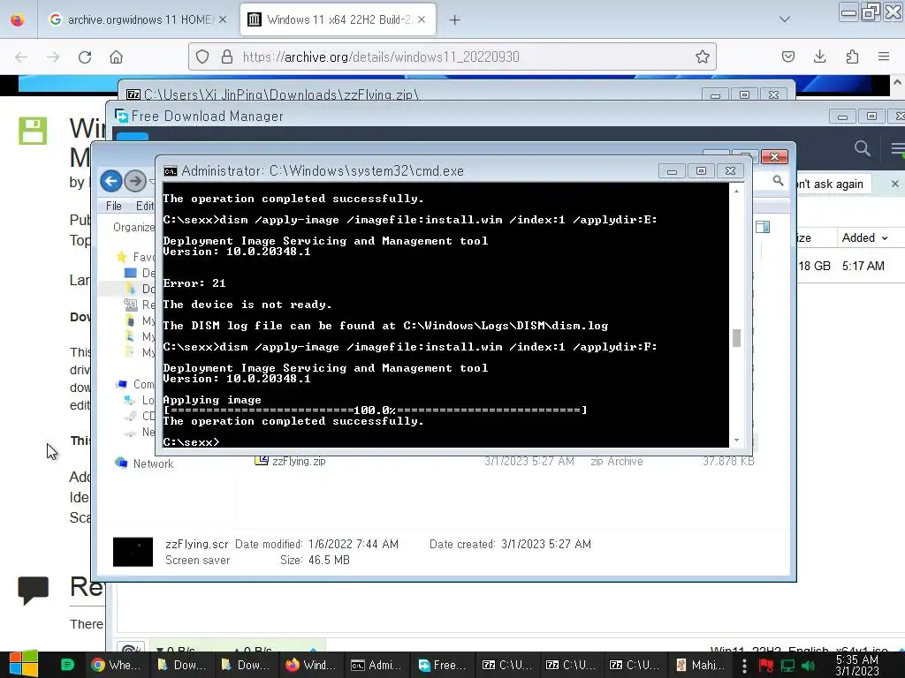Open a new Firefox tab
The height and width of the screenshot is (678, 905).
[455, 20]
